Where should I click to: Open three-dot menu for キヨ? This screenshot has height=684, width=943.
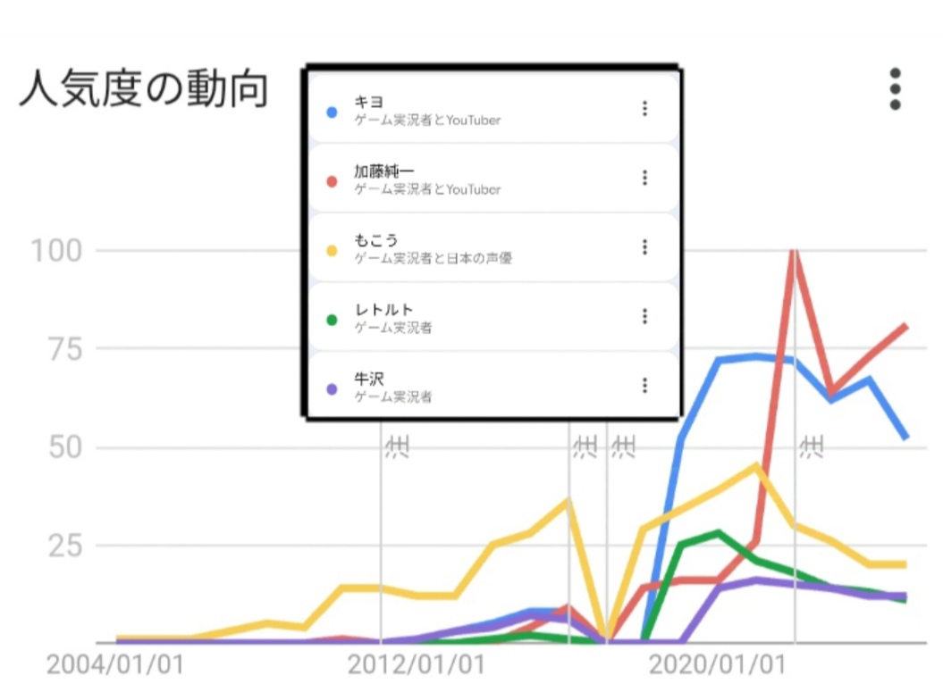pos(644,108)
